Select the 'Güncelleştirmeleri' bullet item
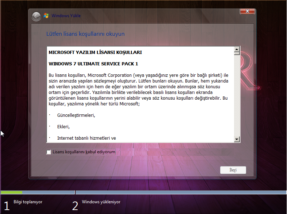 pyautogui.click(x=76, y=115)
